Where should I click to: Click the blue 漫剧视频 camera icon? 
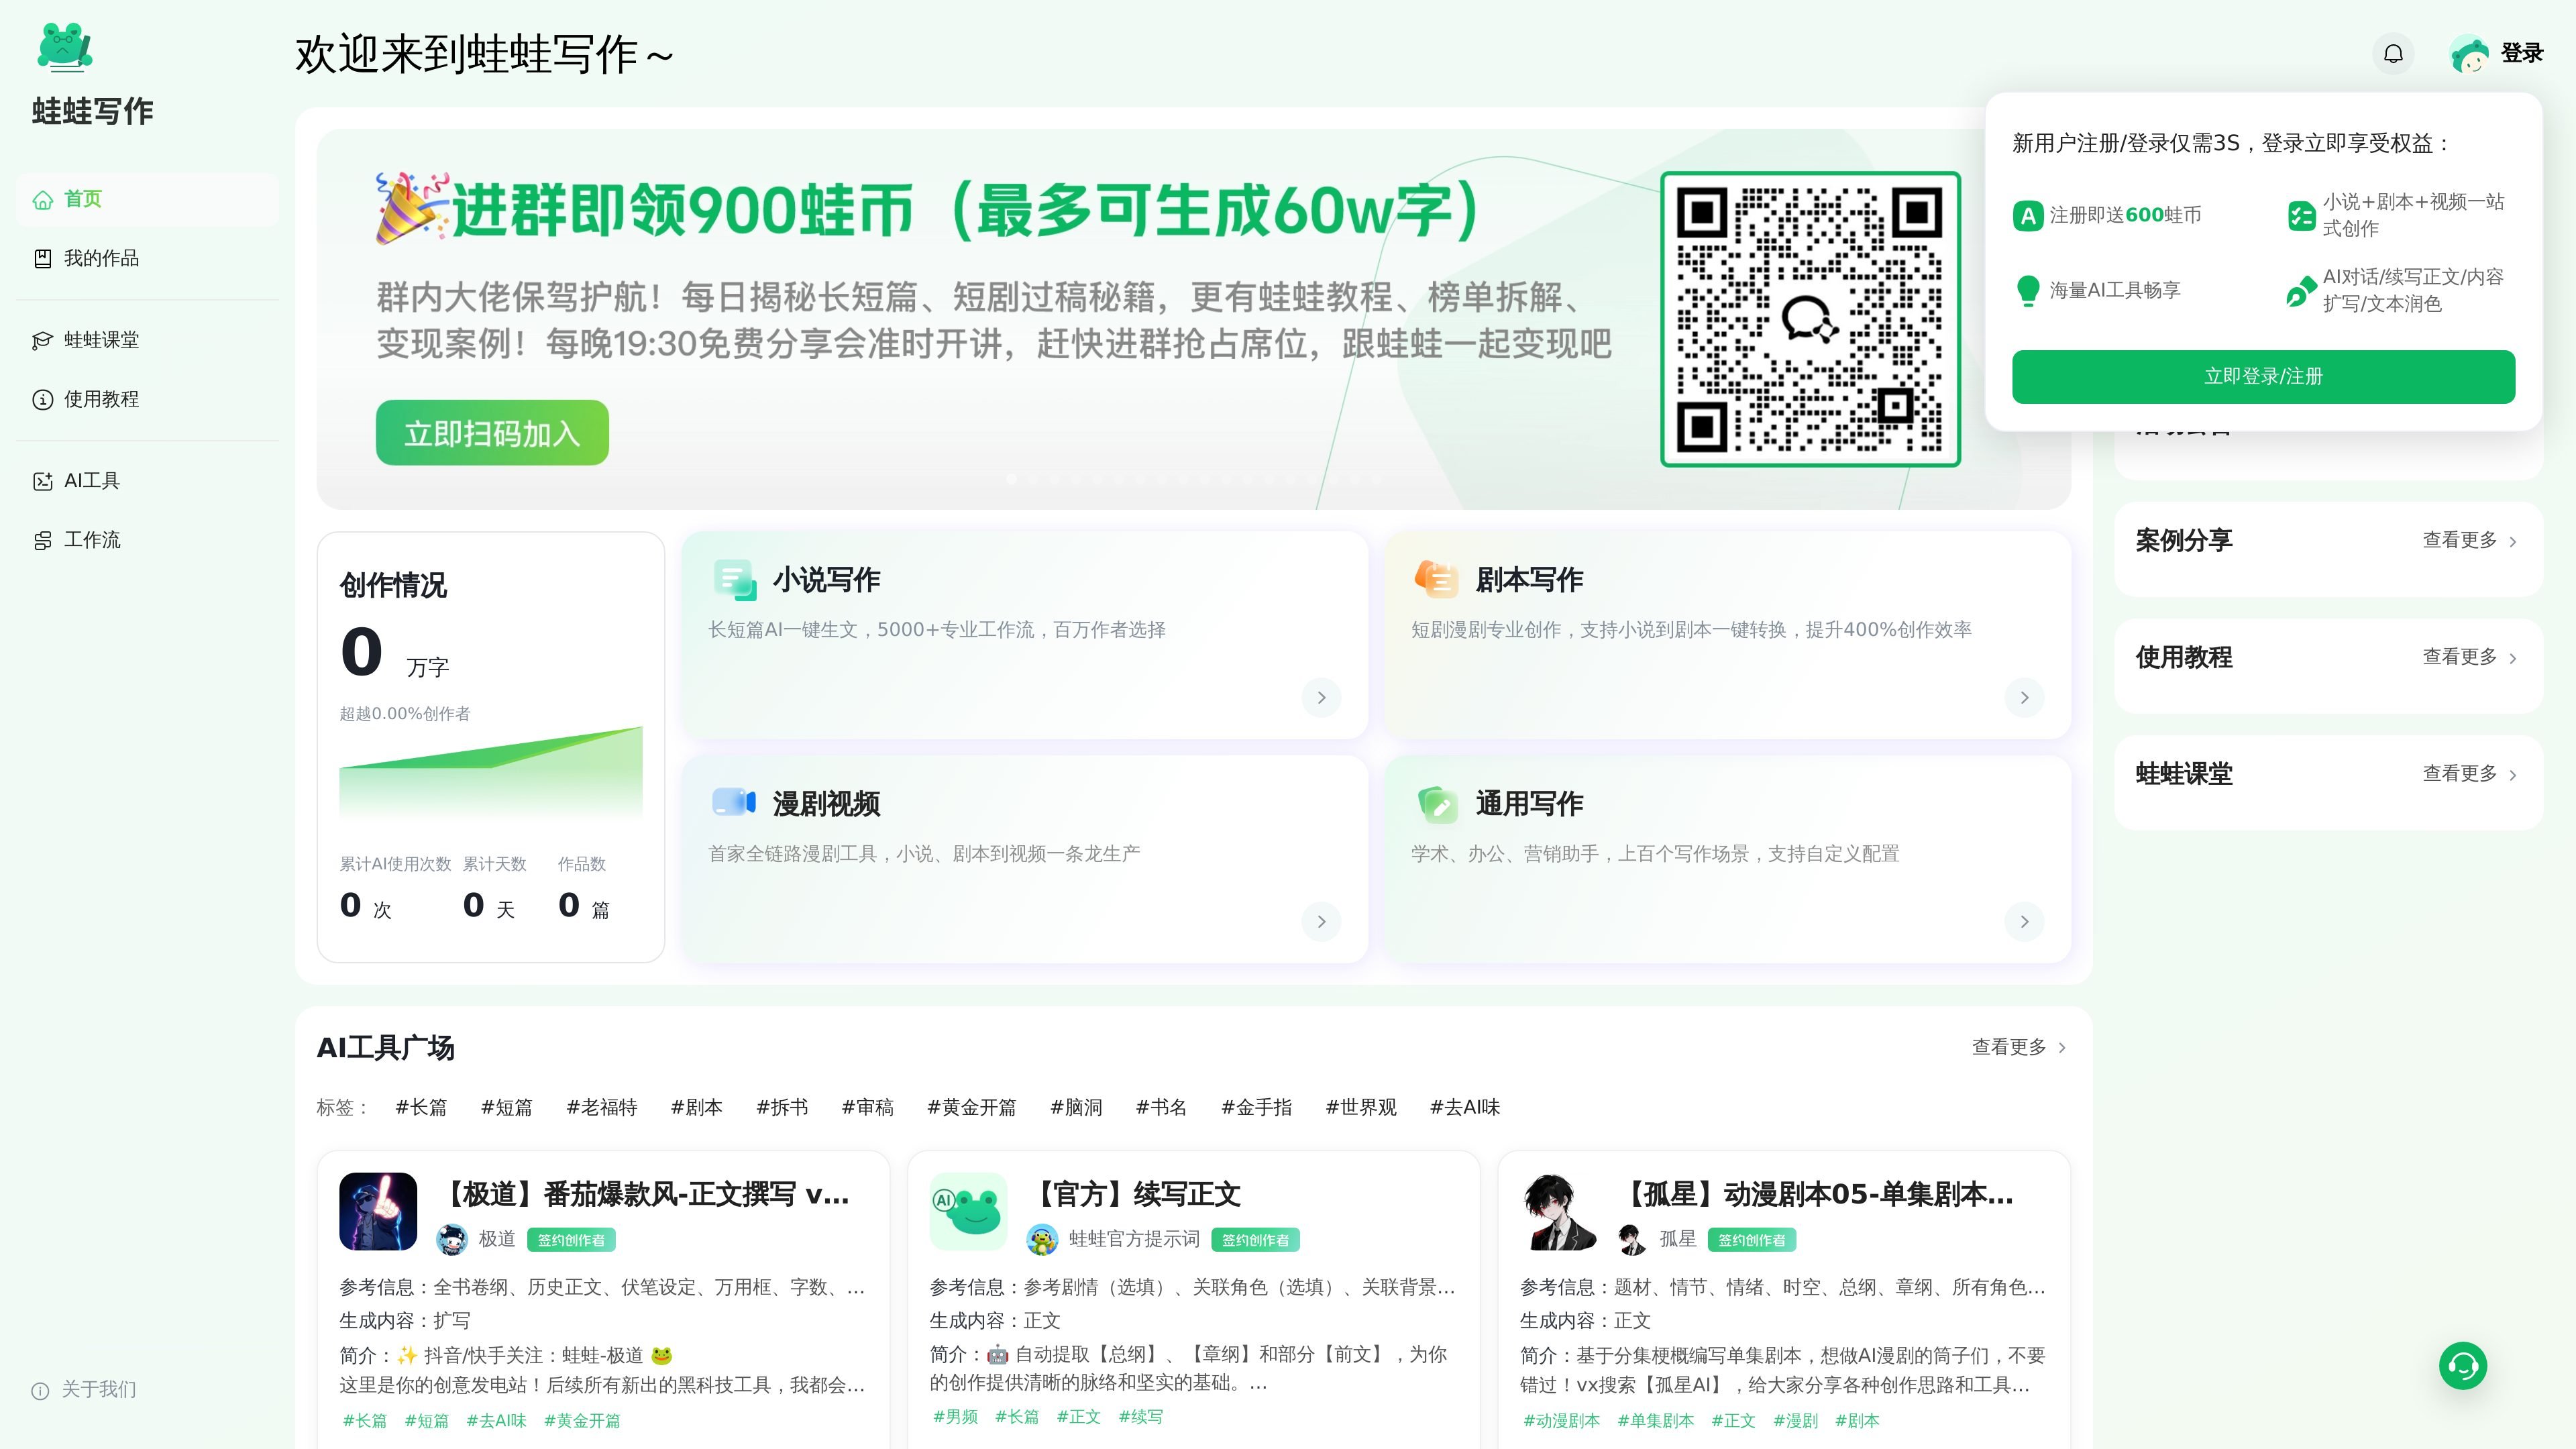[734, 802]
